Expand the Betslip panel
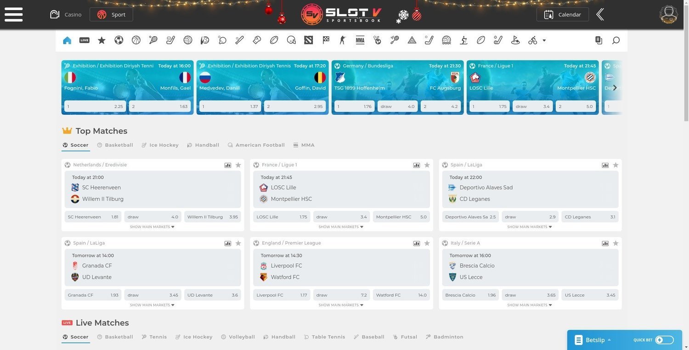Screen dimensions: 689x350 [x=593, y=340]
